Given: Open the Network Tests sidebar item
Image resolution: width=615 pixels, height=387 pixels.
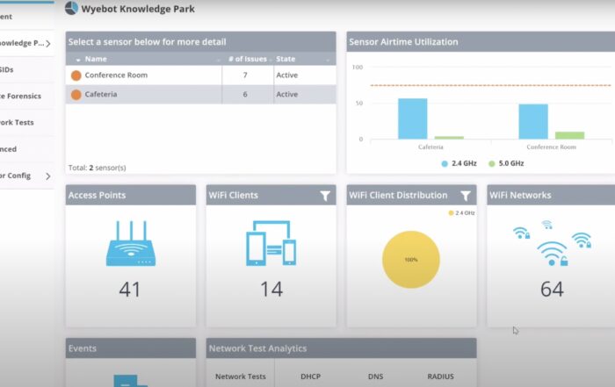Looking at the screenshot, I should [x=17, y=122].
